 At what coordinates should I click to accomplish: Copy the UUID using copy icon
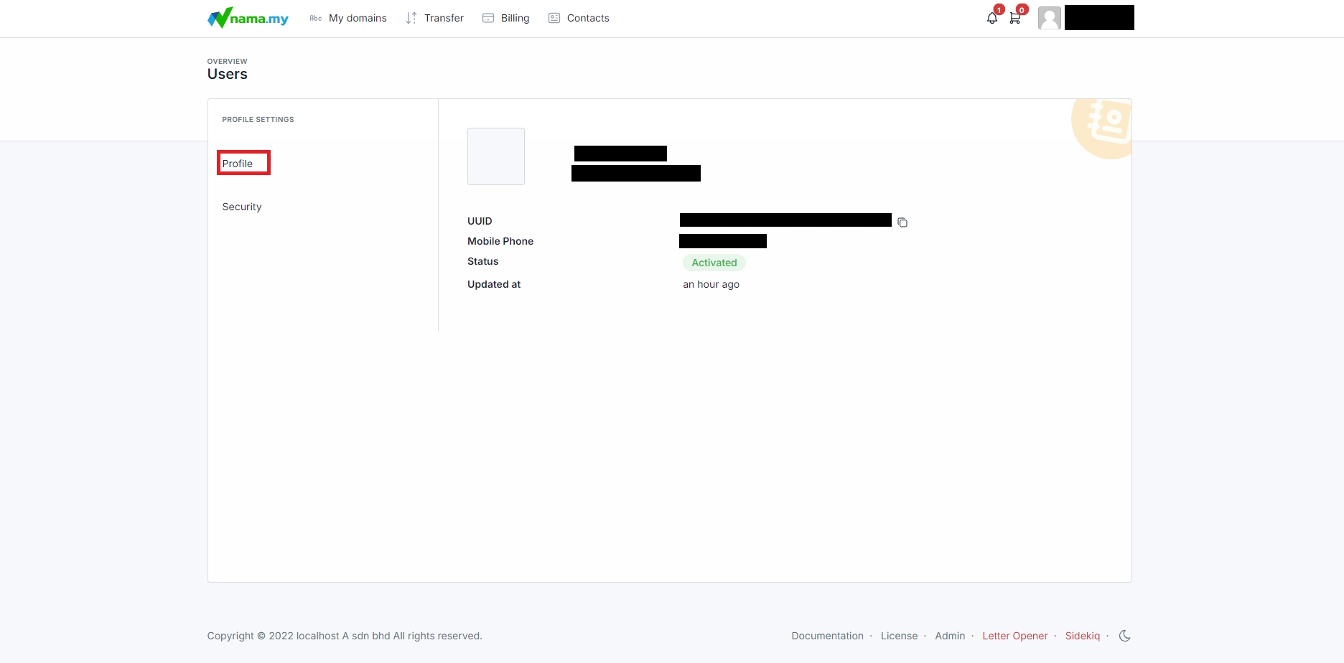tap(902, 222)
